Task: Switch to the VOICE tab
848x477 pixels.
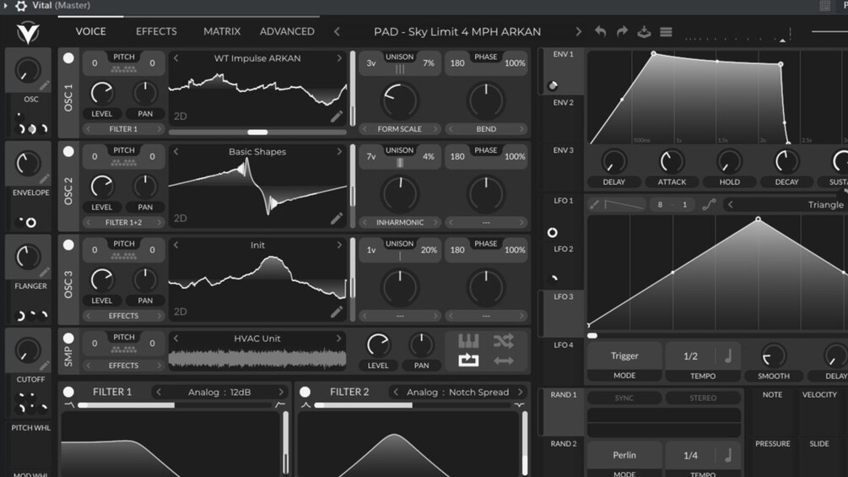Action: coord(91,31)
